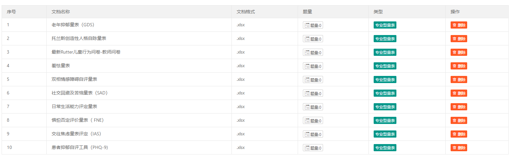
Task: Click the 题量 column header
Action: [307, 12]
